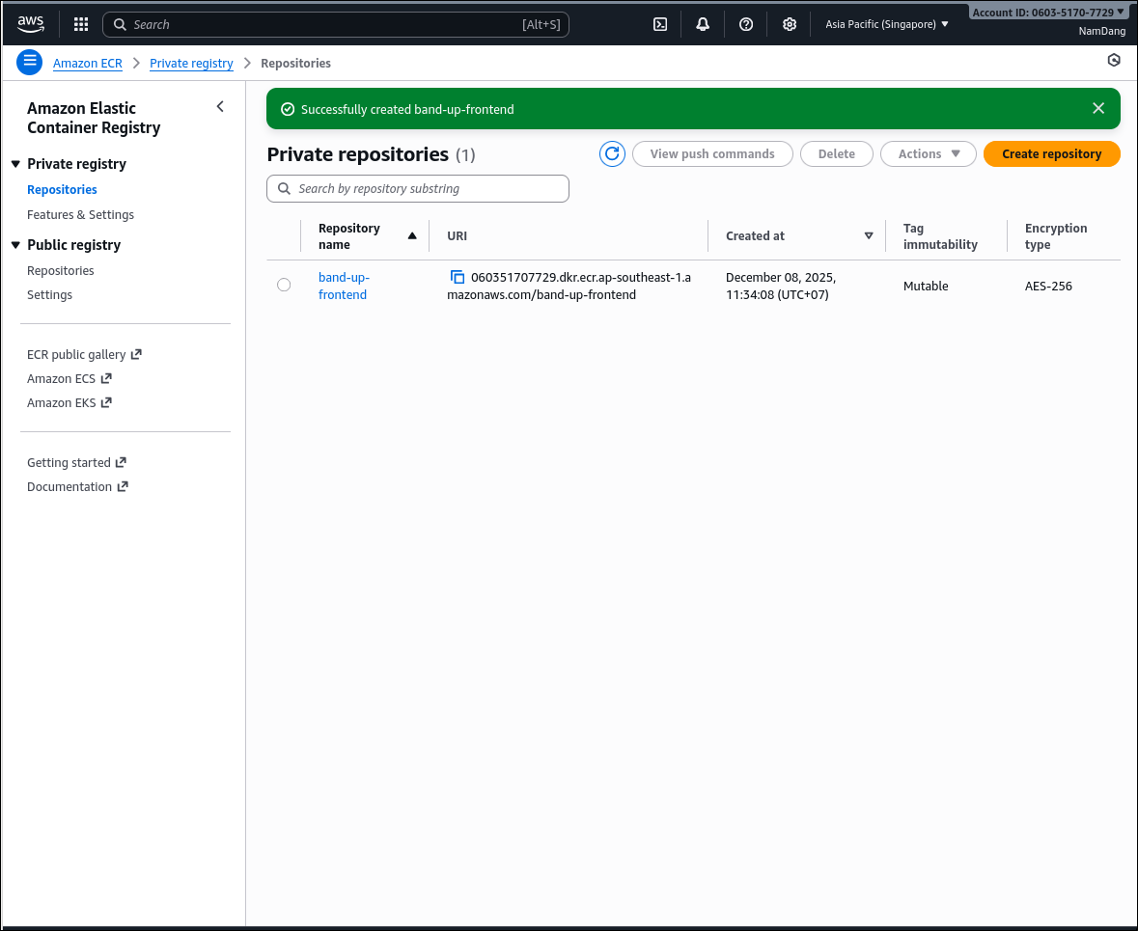Open the help panel question mark icon
The height and width of the screenshot is (931, 1138).
745,24
